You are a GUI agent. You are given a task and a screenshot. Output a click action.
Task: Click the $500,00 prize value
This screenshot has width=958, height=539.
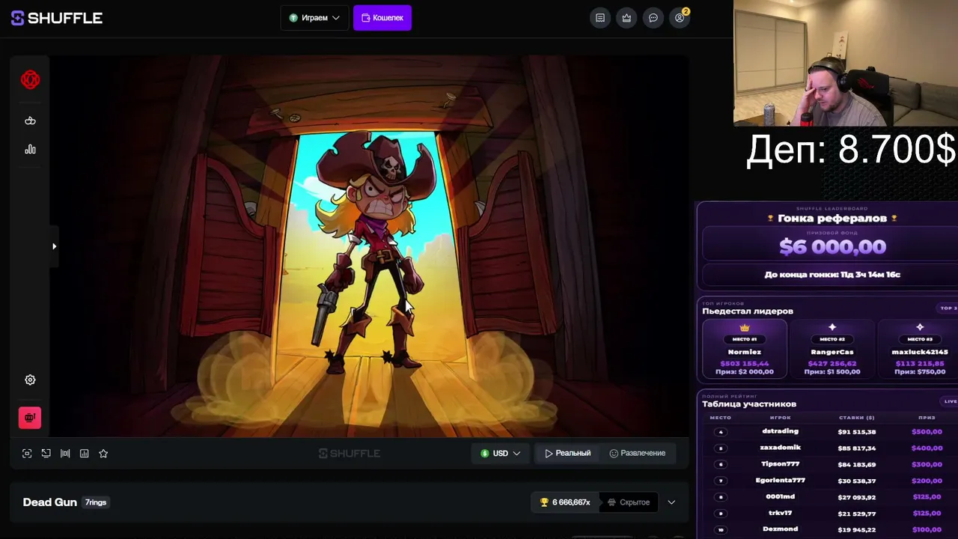coord(927,432)
